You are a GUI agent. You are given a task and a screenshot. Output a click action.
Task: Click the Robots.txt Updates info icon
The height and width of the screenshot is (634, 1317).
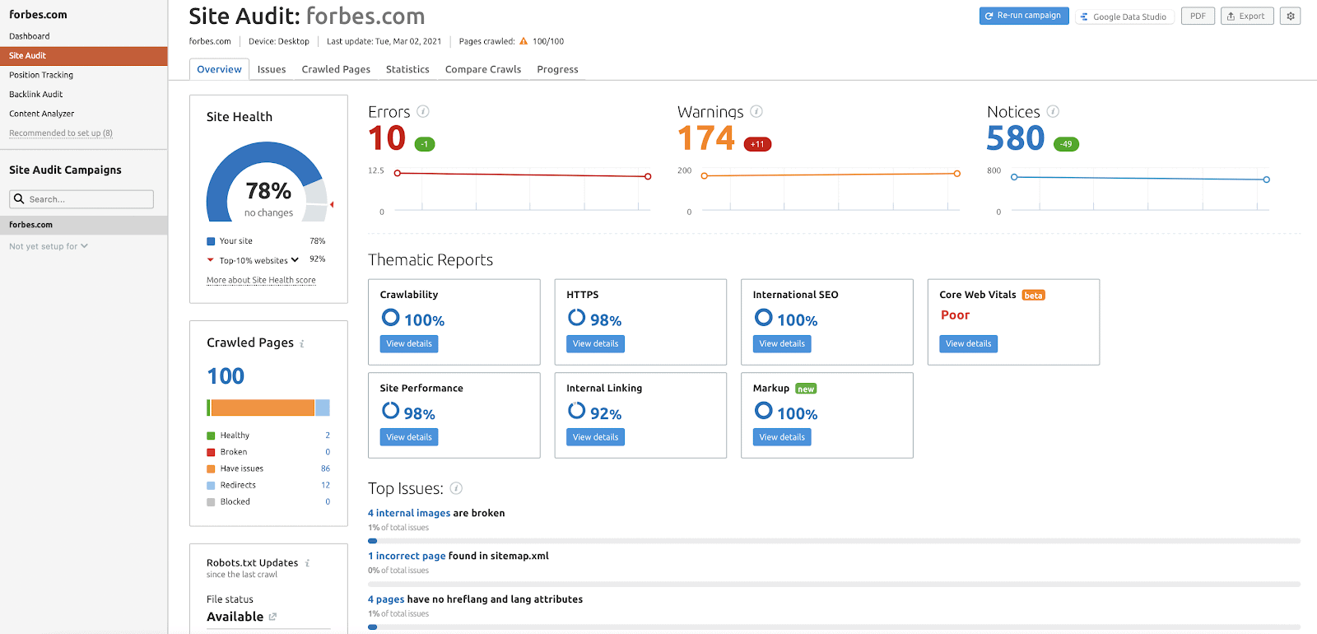point(307,563)
